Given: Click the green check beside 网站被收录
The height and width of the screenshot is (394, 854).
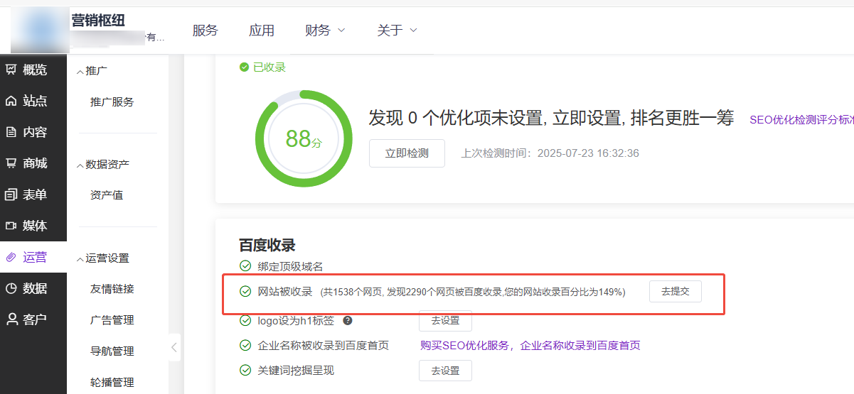Looking at the screenshot, I should 245,292.
